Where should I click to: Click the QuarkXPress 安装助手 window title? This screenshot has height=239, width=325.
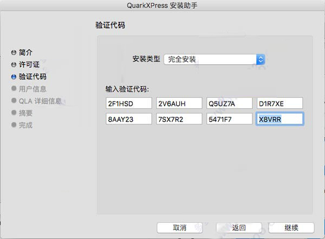pyautogui.click(x=162, y=5)
